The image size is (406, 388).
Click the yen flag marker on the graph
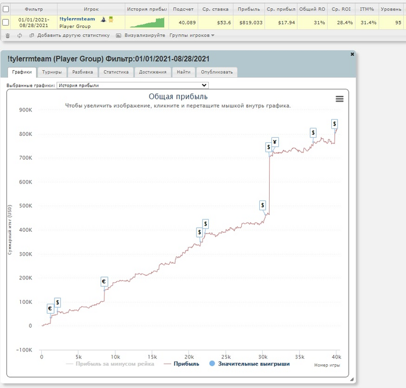coord(275,142)
